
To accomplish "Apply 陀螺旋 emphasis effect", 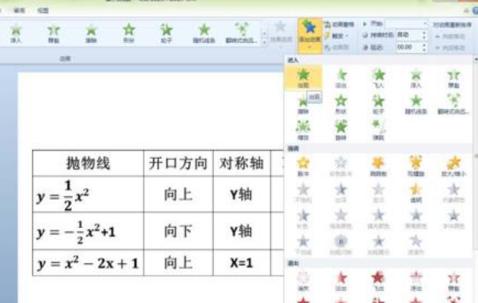I will [x=416, y=167].
